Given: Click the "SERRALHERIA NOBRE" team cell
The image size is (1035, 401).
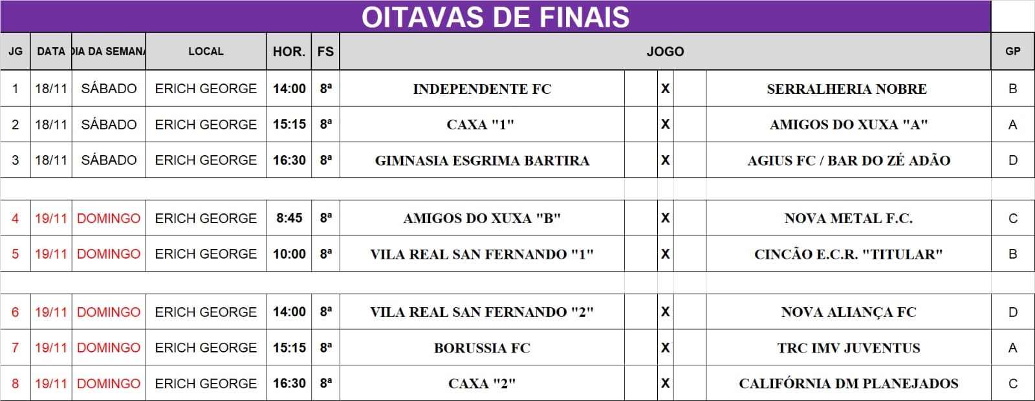Looking at the screenshot, I should pyautogui.click(x=847, y=89).
